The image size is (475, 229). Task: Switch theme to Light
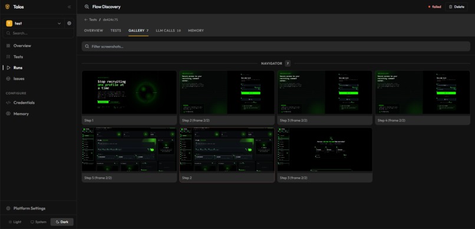(x=15, y=222)
